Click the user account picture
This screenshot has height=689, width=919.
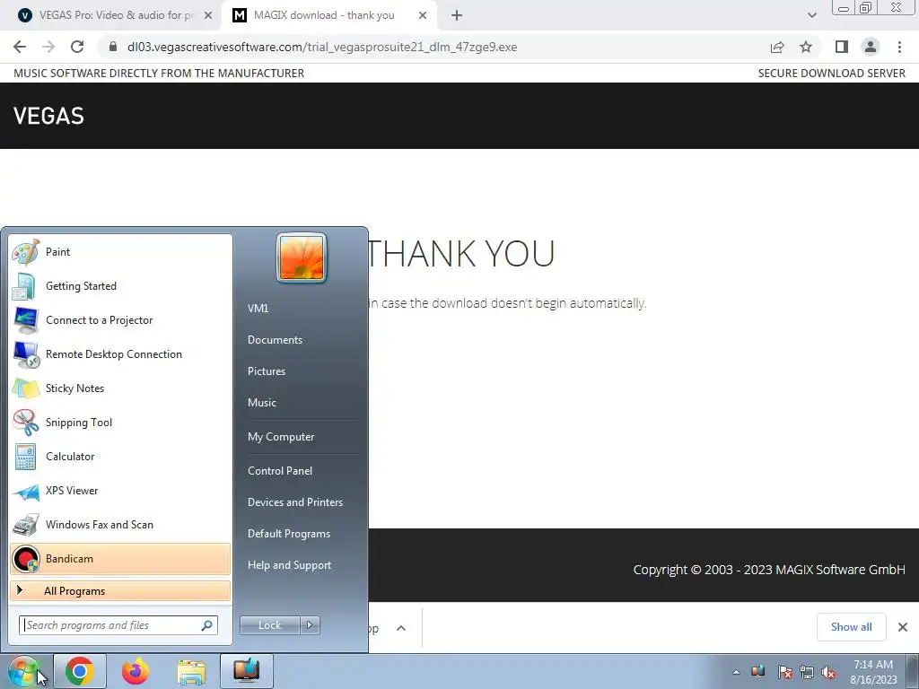pyautogui.click(x=302, y=257)
